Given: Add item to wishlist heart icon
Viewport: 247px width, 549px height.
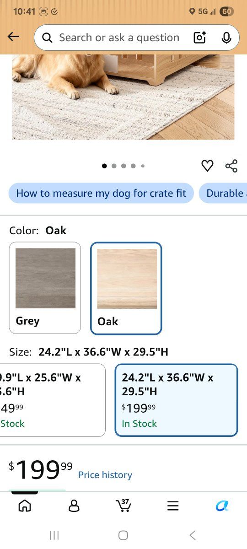Looking at the screenshot, I should [x=207, y=166].
